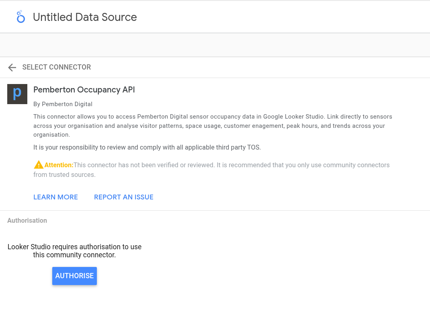Click the By Pemberton Digital text
430x316 pixels.
click(x=63, y=104)
